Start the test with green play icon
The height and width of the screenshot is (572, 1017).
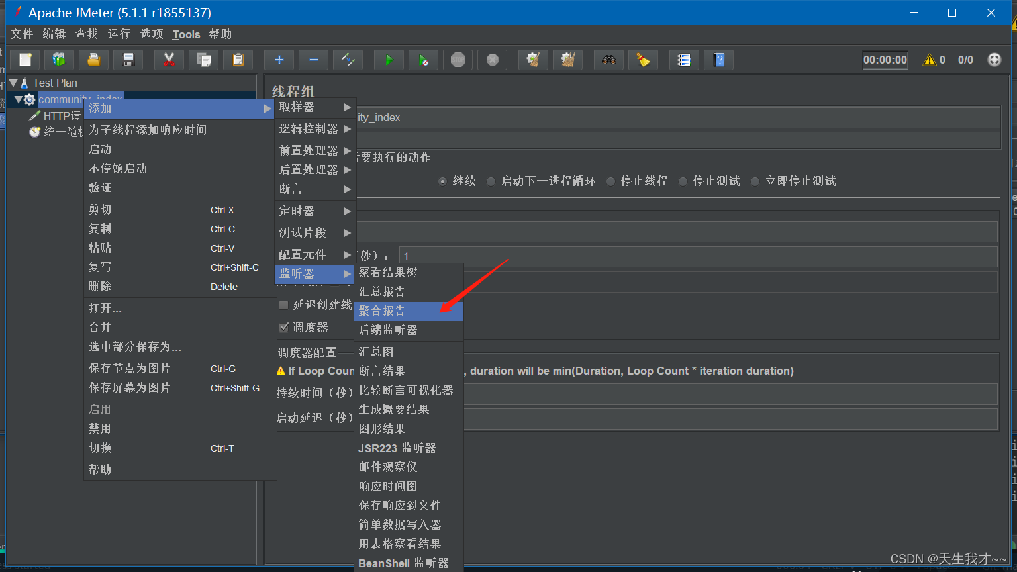coord(389,60)
